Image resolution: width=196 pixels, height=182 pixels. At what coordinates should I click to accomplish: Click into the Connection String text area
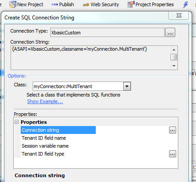tap(90, 58)
